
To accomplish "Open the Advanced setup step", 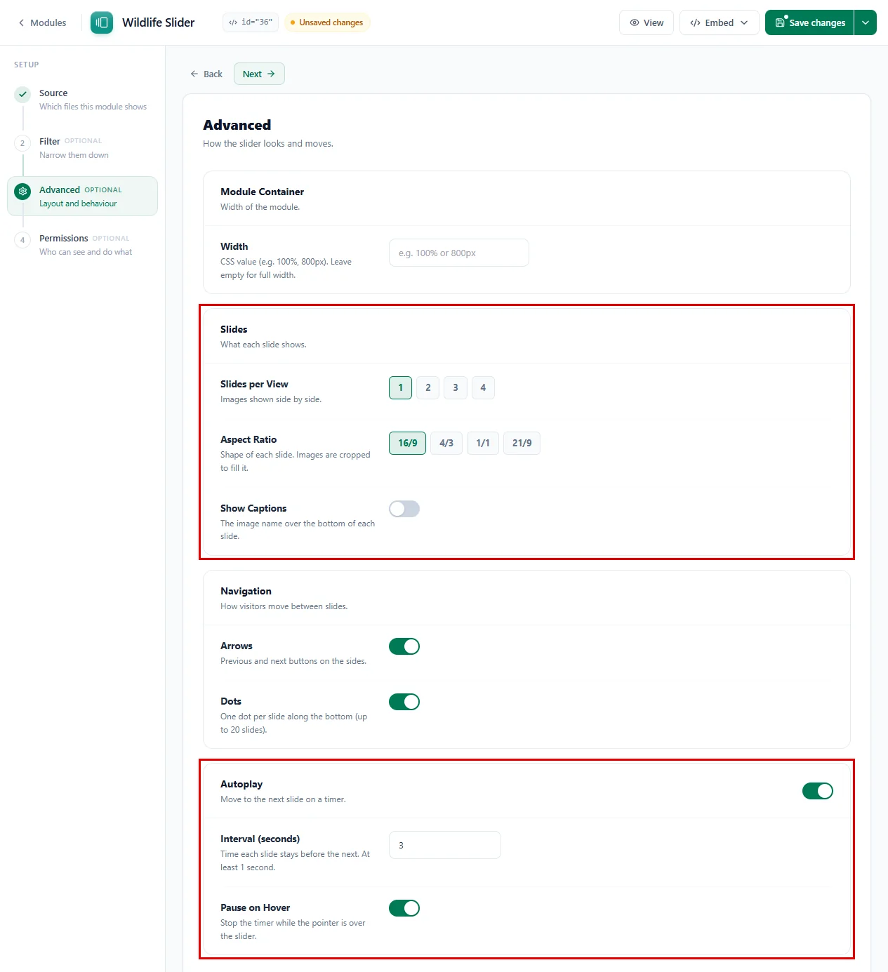I will 82,196.
